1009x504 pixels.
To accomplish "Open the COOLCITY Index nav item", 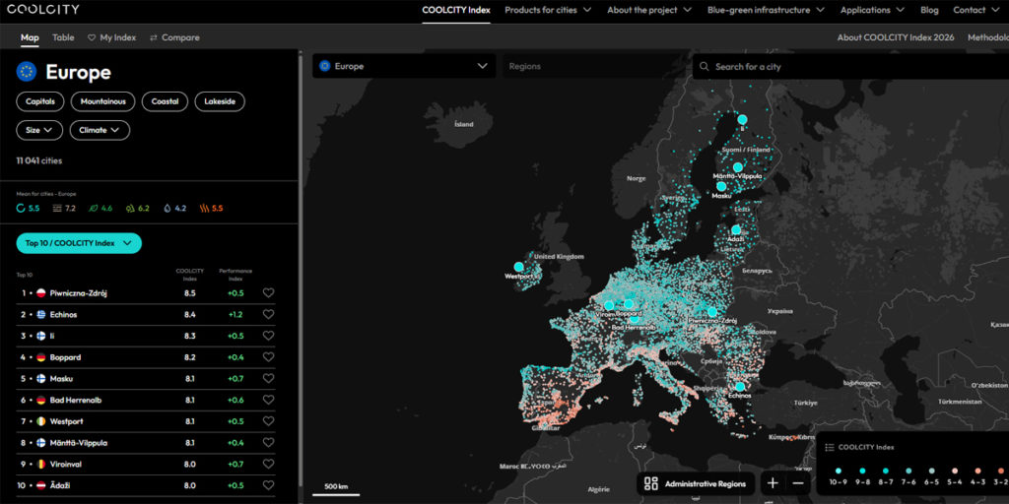I will point(456,10).
